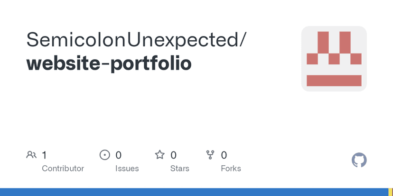This screenshot has width=393, height=196.
Task: Click the yellow language bar segment
Action: click(x=391, y=192)
